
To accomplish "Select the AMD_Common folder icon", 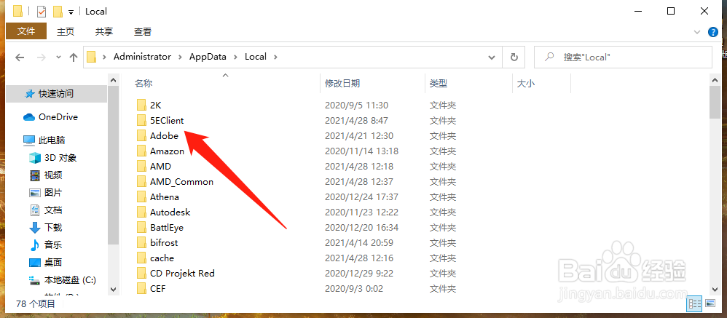I will 141,181.
